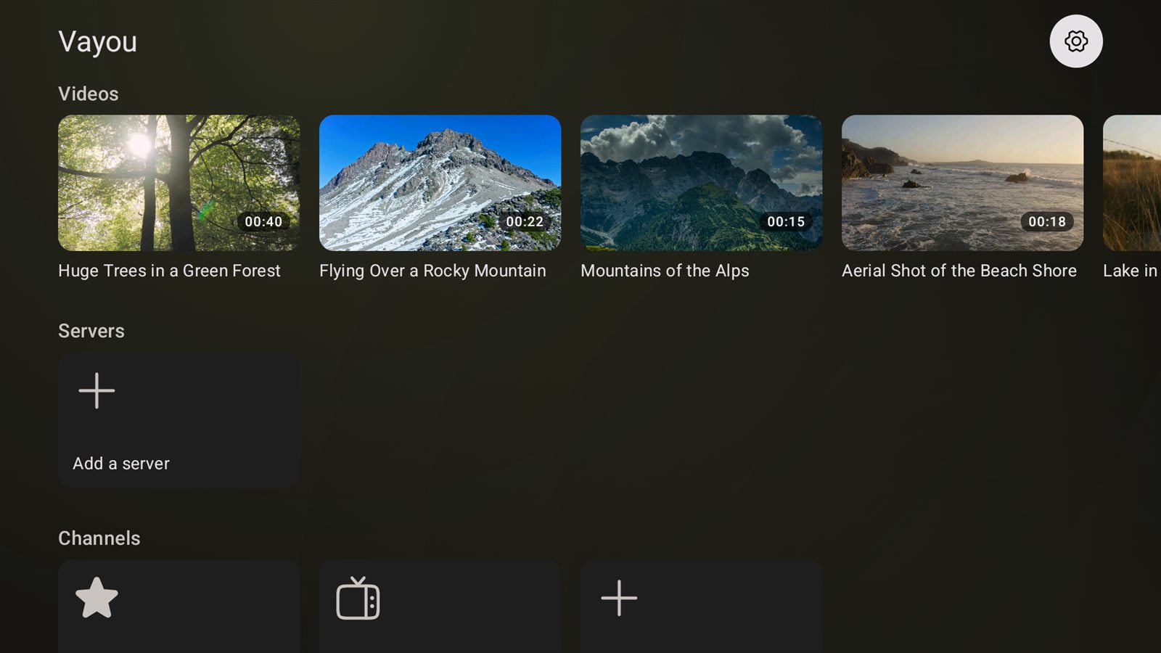Click the 00:15 duration badge
The width and height of the screenshot is (1161, 653).
(786, 221)
